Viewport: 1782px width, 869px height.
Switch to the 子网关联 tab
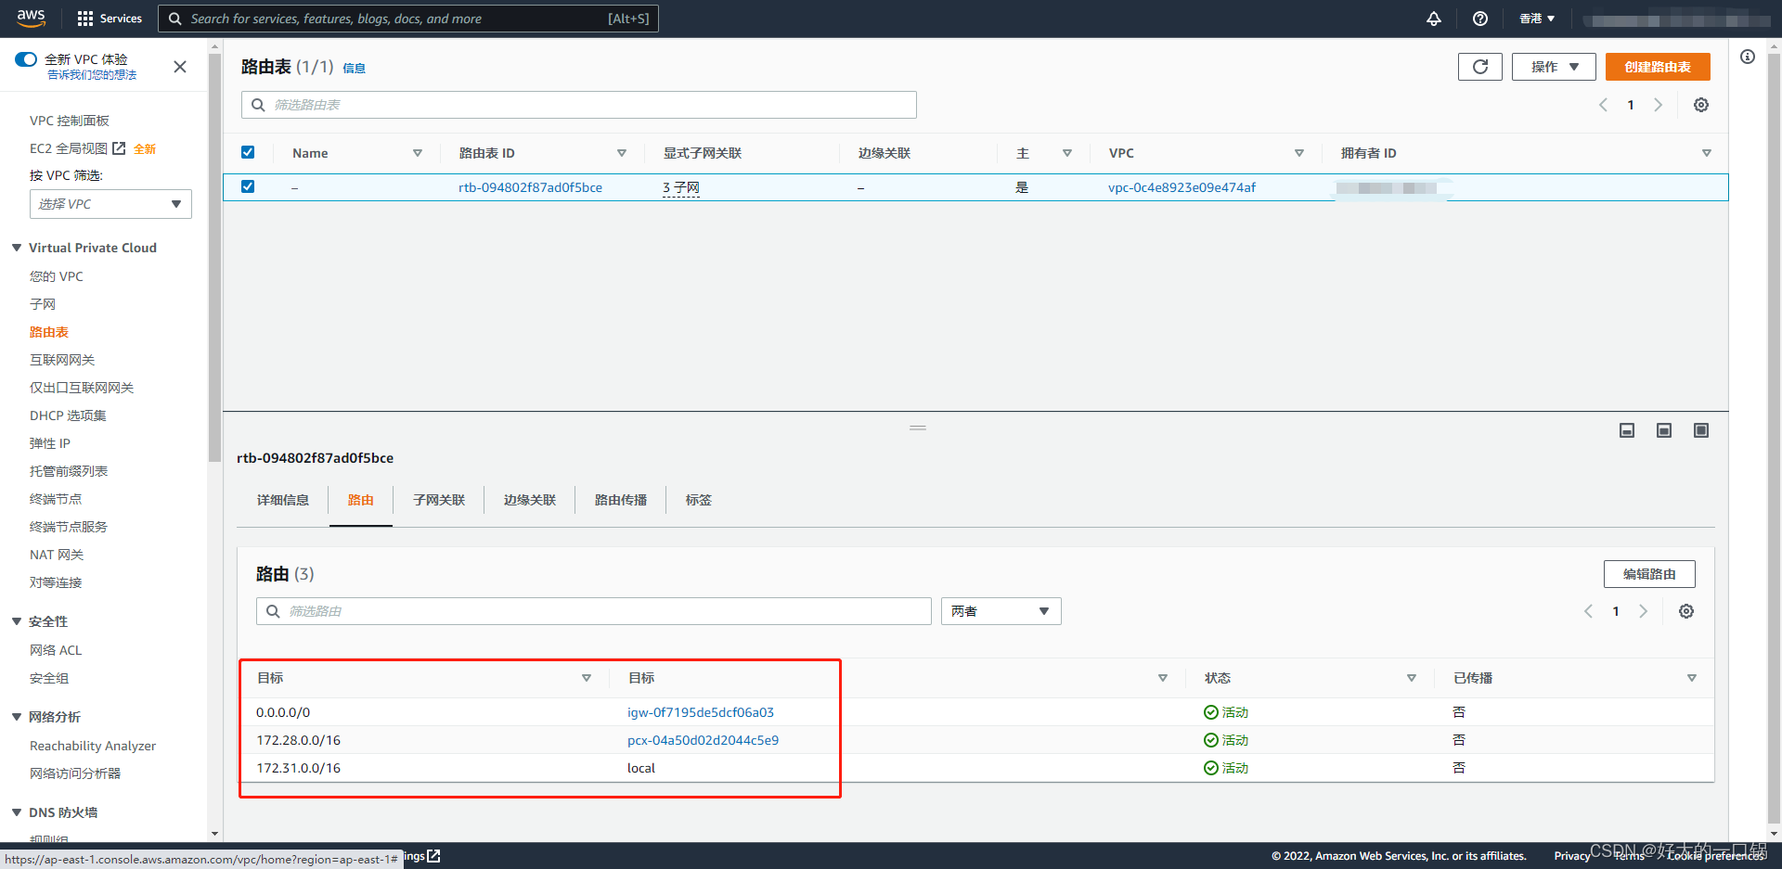[439, 500]
